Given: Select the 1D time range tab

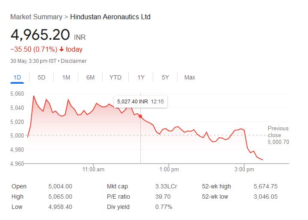Looking at the screenshot, I should coord(18,77).
